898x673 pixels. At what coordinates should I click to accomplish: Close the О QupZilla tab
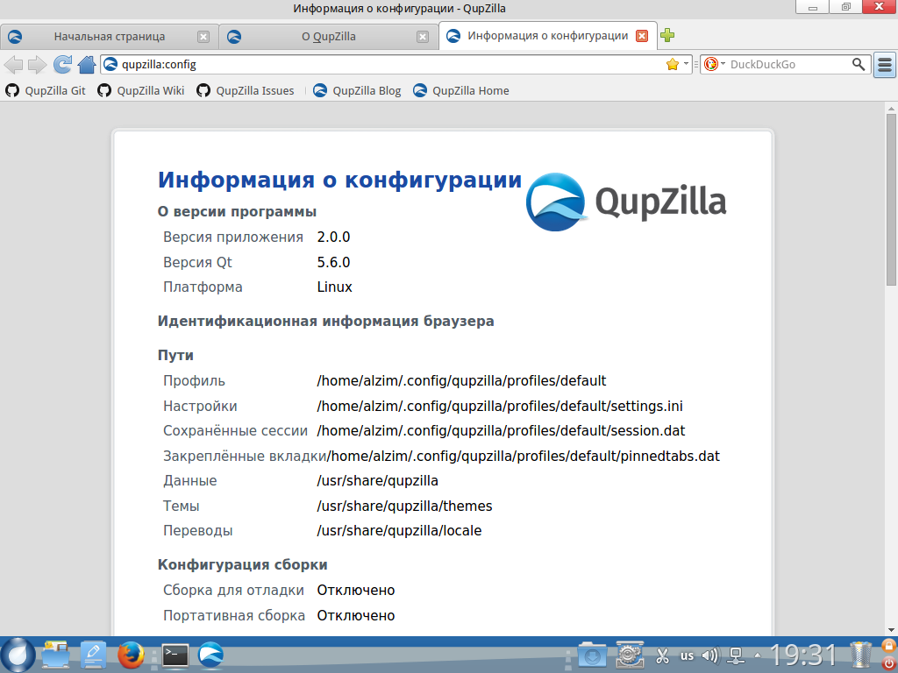pyautogui.click(x=423, y=37)
